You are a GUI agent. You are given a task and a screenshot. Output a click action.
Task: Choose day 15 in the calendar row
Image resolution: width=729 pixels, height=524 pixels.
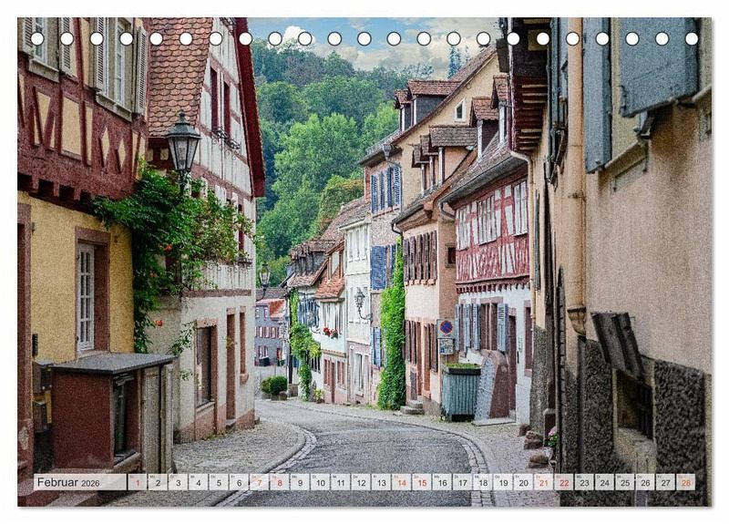[x=421, y=482]
